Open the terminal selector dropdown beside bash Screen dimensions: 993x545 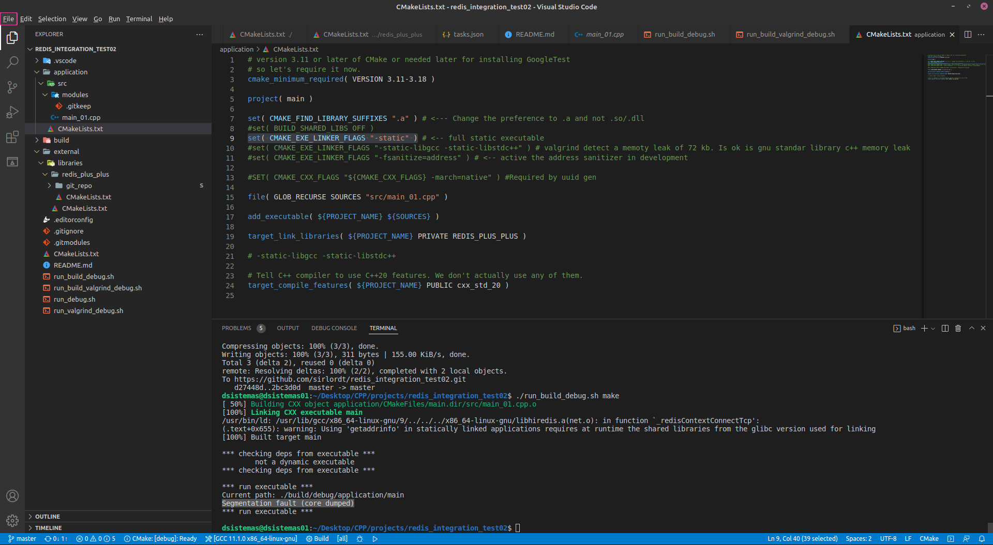coord(933,328)
